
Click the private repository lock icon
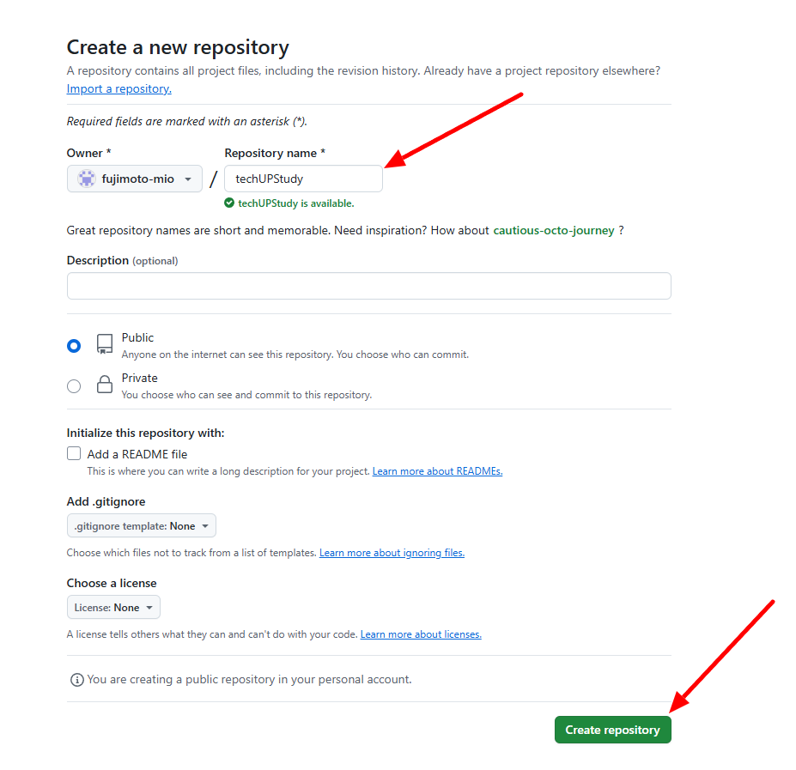pos(105,385)
